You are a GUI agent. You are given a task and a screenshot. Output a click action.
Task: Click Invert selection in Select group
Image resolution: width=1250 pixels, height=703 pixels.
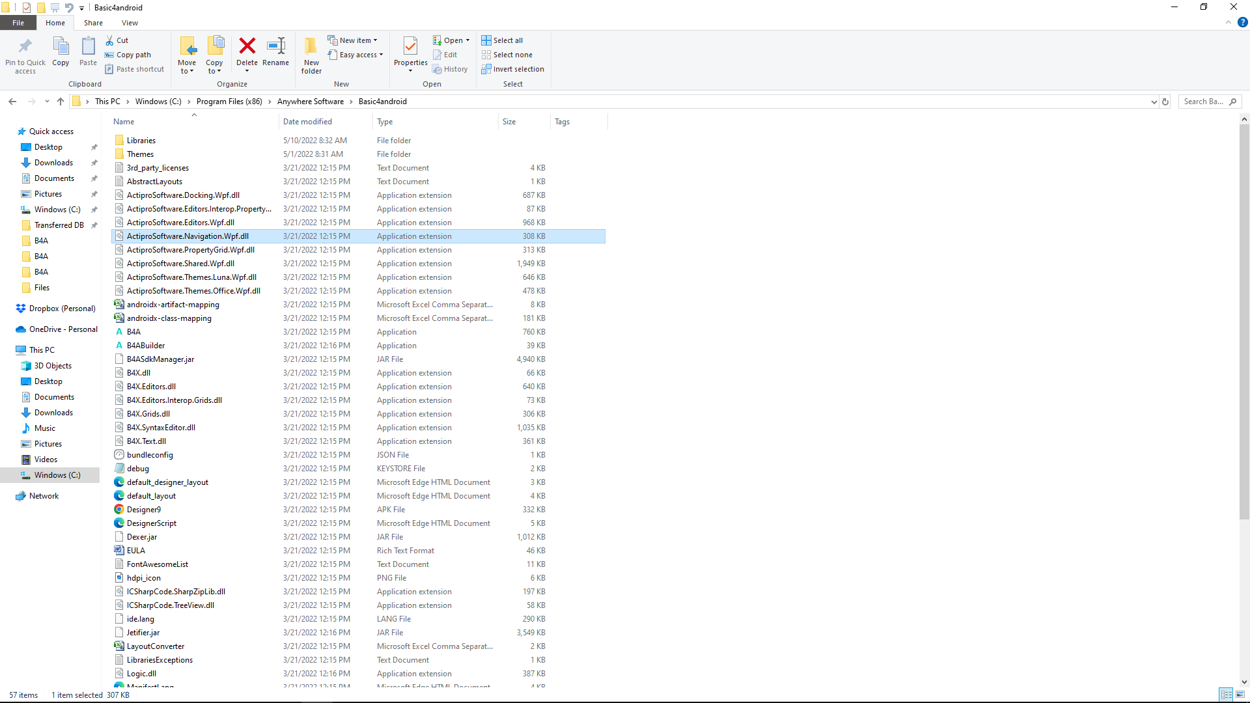[x=513, y=69]
